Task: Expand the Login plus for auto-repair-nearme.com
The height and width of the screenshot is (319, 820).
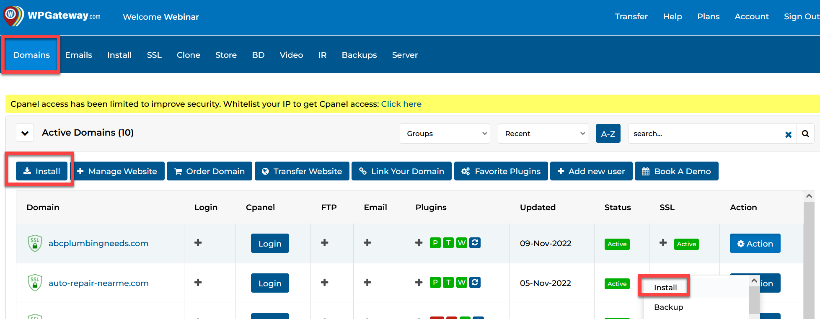Action: pyautogui.click(x=198, y=283)
